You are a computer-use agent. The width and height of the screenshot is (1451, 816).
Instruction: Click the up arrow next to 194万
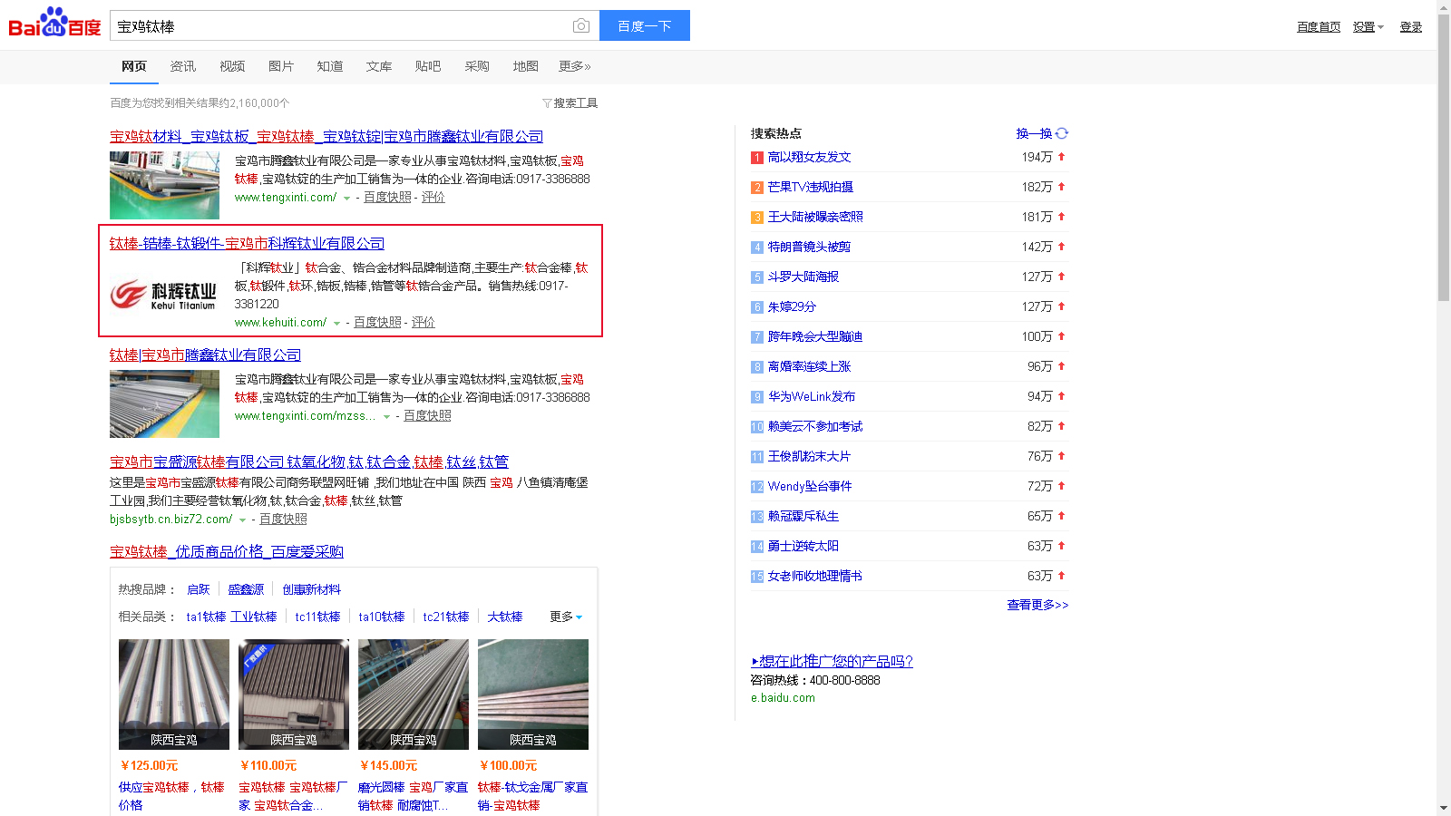click(x=1061, y=157)
